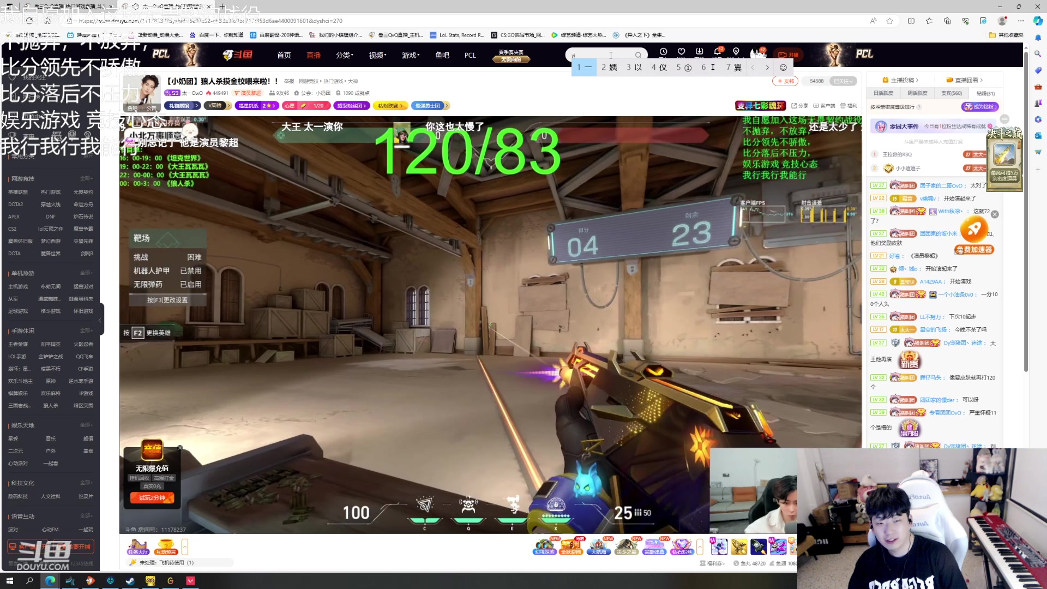The width and height of the screenshot is (1047, 589).
Task: Open Steam from the Windows taskbar
Action: click(x=130, y=581)
